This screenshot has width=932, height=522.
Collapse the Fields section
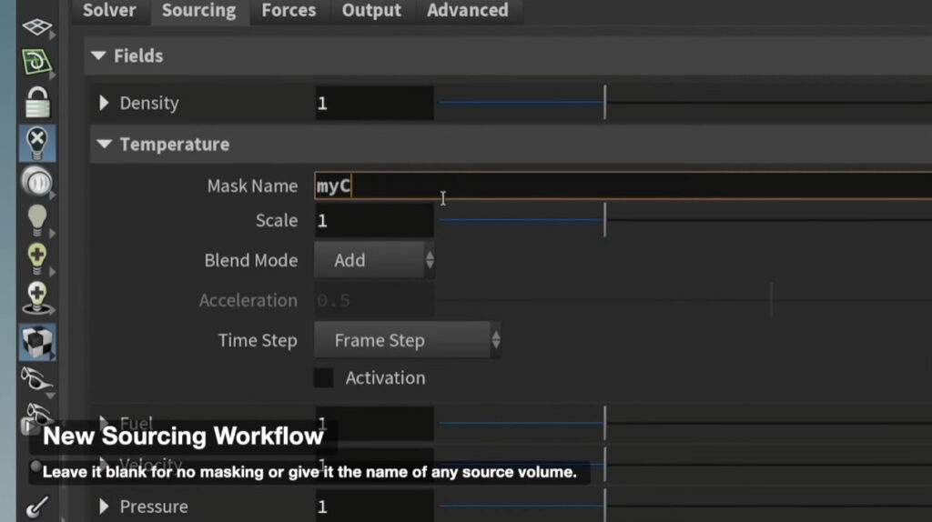coord(98,56)
